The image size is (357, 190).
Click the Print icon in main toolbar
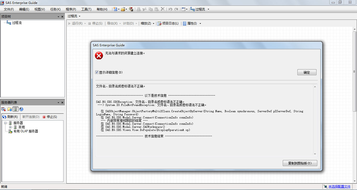tap(139, 9)
